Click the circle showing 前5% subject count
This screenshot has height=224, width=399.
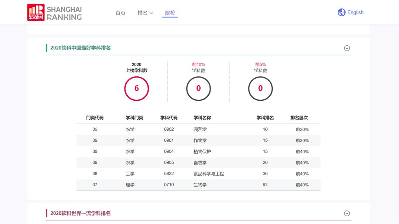260,89
